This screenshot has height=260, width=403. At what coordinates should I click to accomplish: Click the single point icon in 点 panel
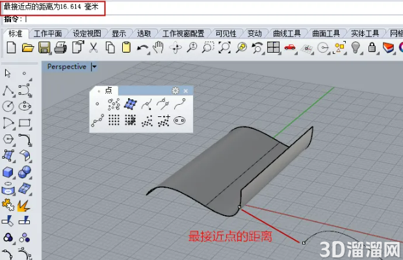(x=97, y=104)
